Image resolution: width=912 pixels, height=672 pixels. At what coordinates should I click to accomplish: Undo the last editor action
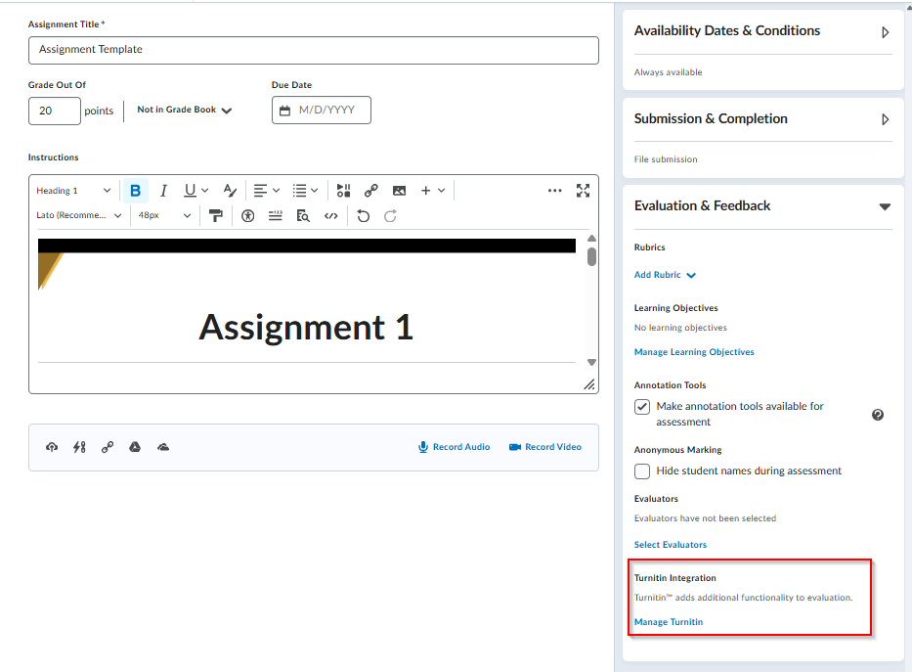[364, 216]
